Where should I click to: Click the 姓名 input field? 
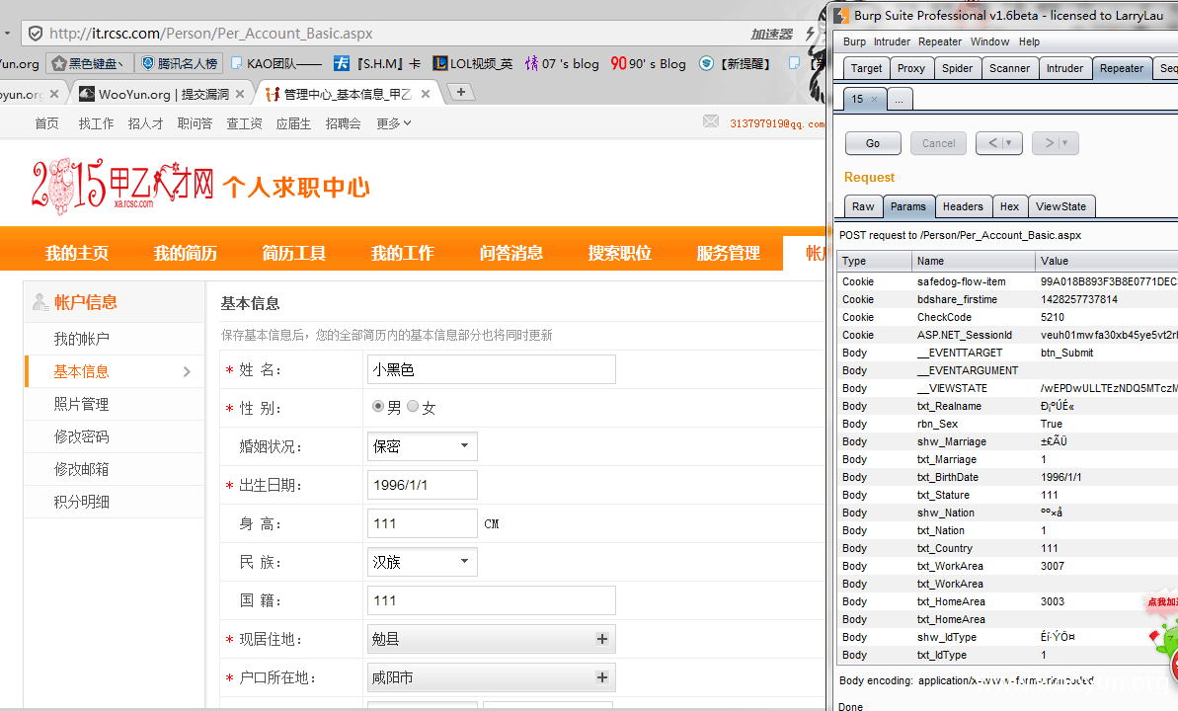tap(492, 369)
